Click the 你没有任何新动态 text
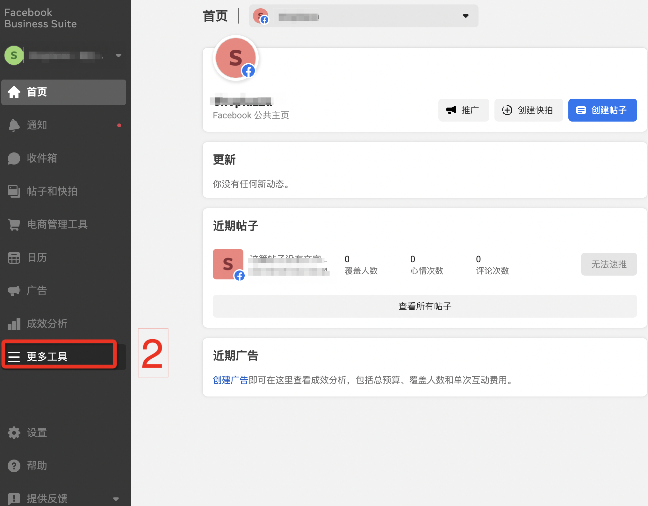Image resolution: width=648 pixels, height=506 pixels. tap(252, 184)
